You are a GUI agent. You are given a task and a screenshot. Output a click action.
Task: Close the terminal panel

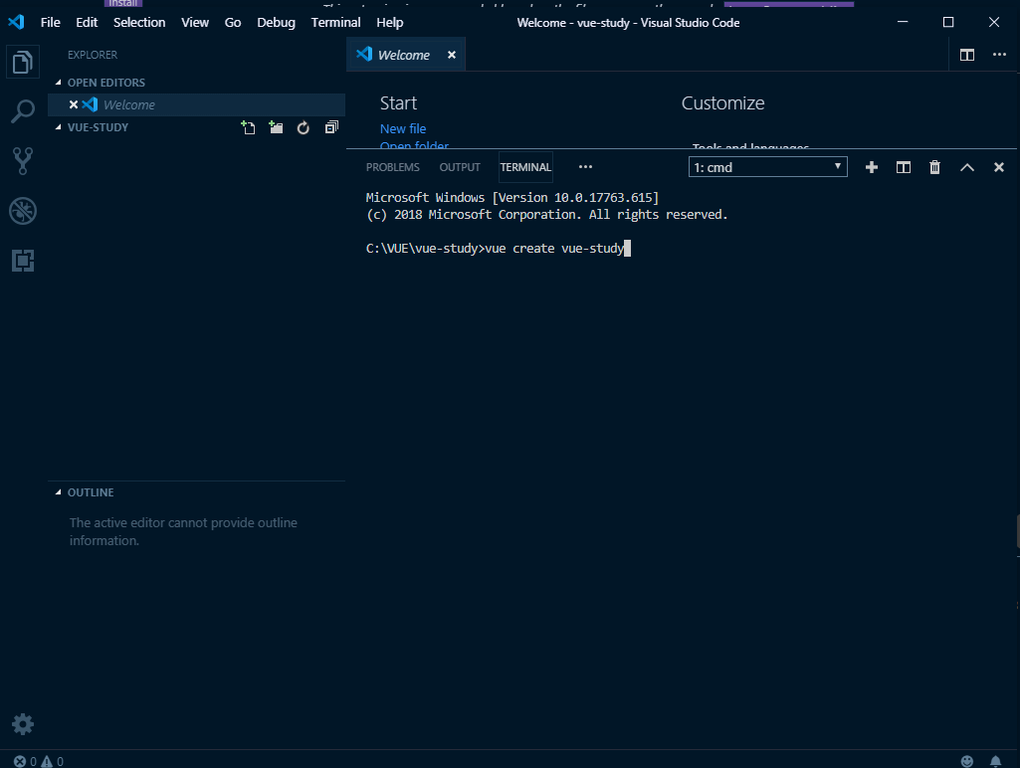pyautogui.click(x=998, y=168)
